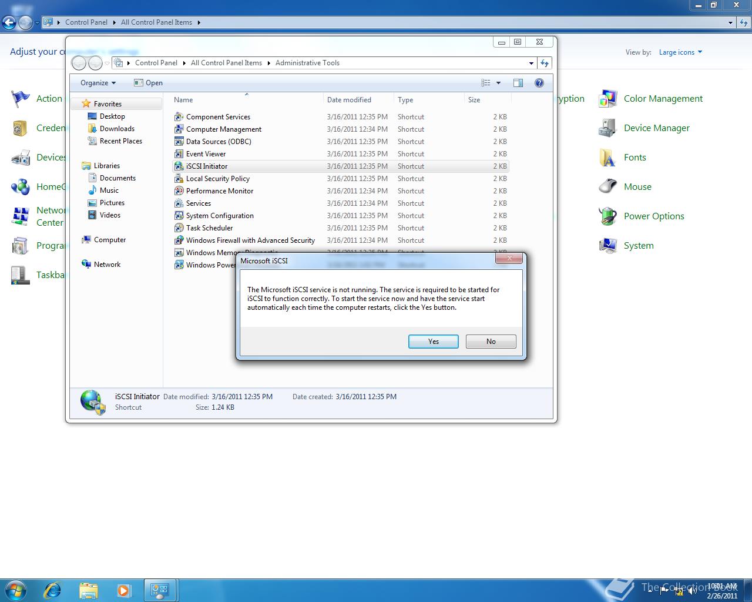Close the Microsoft iSCSI dialog
The height and width of the screenshot is (602, 752).
click(509, 259)
